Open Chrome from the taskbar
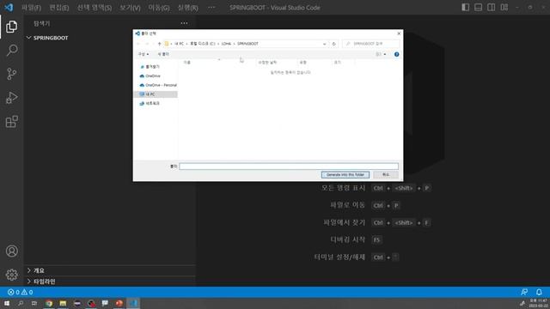Image resolution: width=550 pixels, height=309 pixels. 49,303
